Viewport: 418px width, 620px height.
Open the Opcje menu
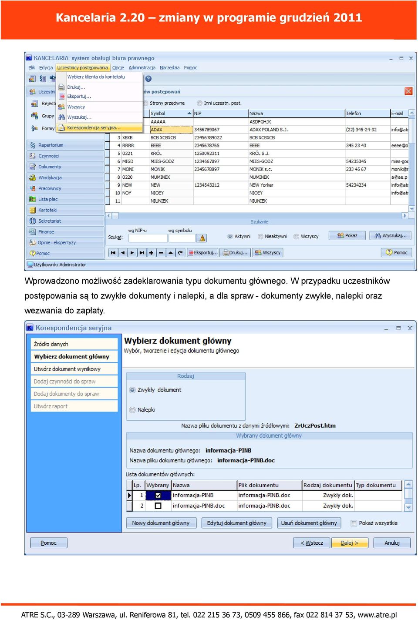tap(118, 68)
